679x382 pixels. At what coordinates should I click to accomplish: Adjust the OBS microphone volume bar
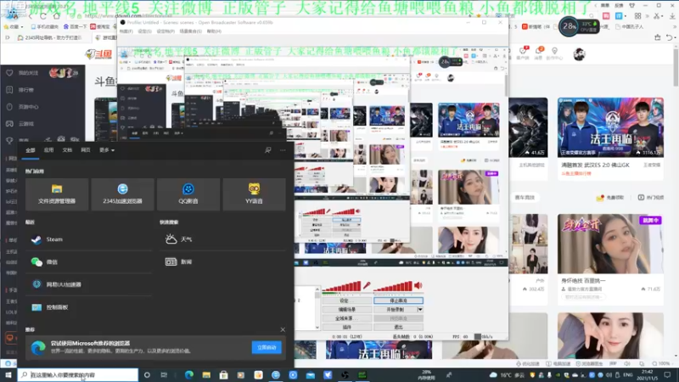342,286
